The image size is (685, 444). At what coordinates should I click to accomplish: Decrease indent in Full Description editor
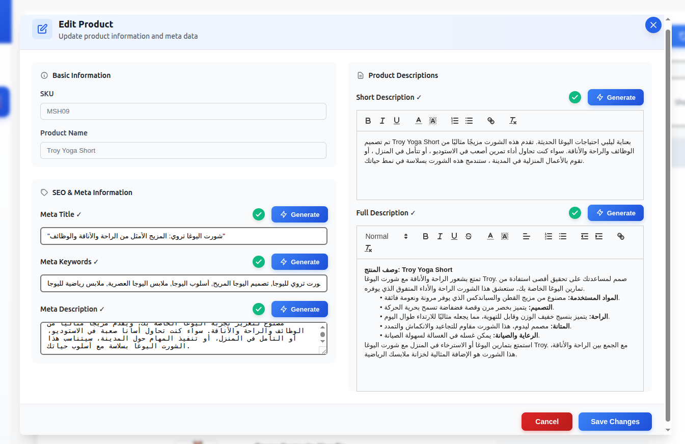pyautogui.click(x=585, y=236)
